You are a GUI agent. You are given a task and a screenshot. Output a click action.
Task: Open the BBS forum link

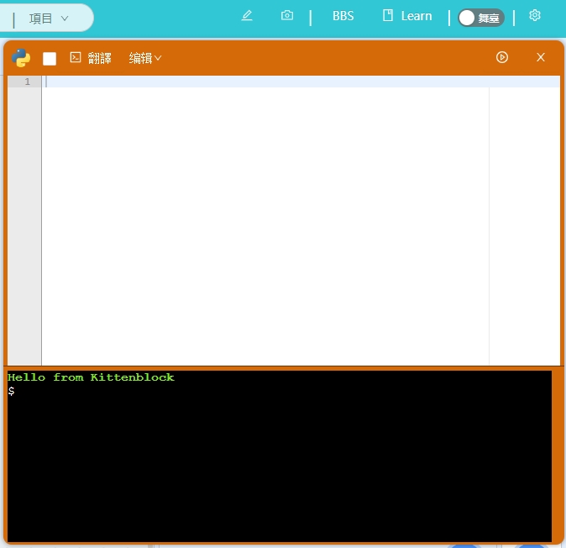343,16
